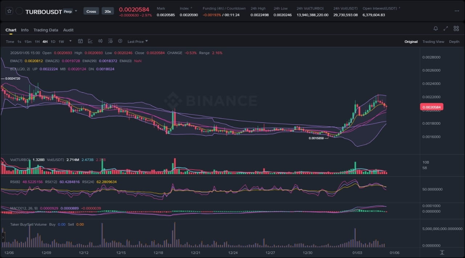465x258 pixels.
Task: Click the EMA(25) indicator label
Action: [x=53, y=61]
